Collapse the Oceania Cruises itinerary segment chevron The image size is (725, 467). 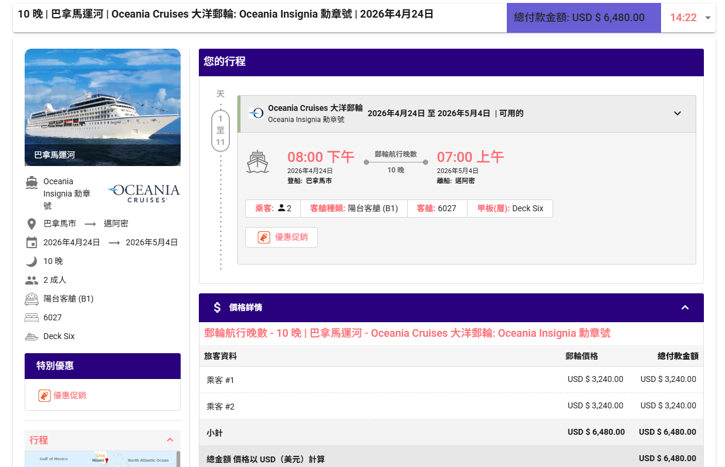click(x=677, y=113)
